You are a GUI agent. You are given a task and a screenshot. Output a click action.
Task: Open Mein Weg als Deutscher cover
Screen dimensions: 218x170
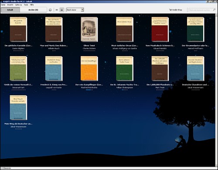click(18, 108)
